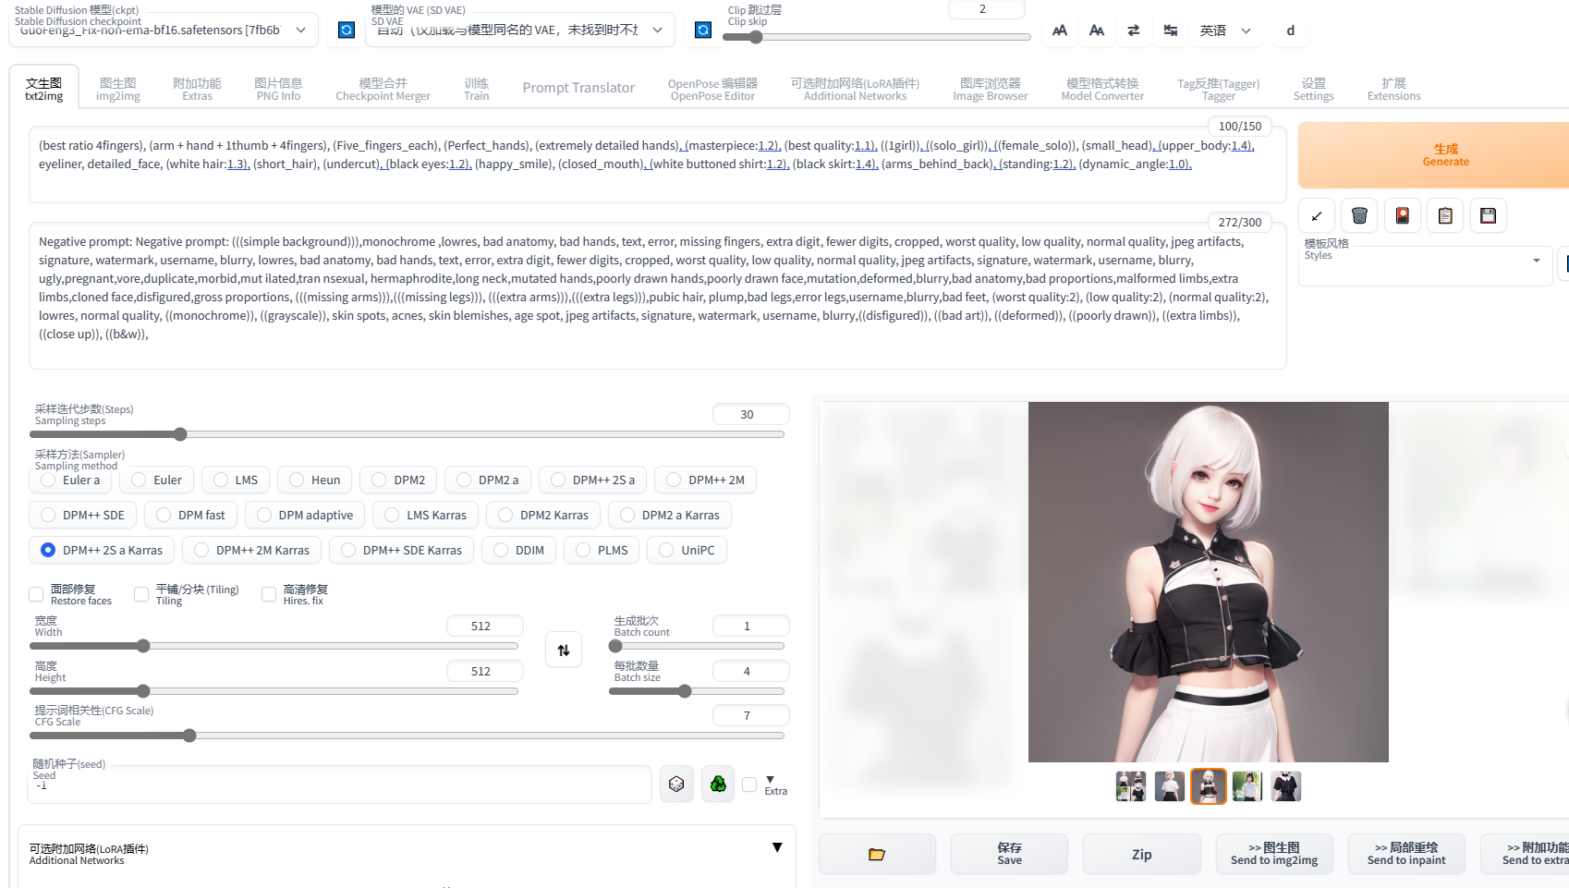Select the DPM++ SDE Karras sampler
Viewport: 1569px width, 888px height.
point(402,550)
